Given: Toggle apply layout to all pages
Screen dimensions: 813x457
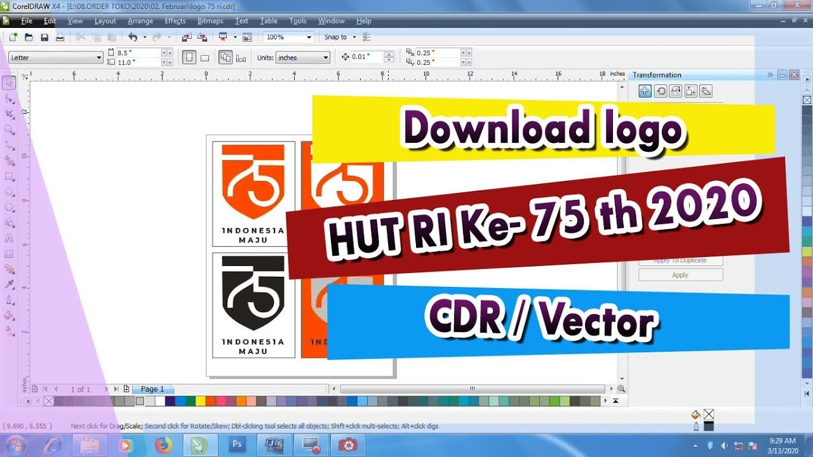Looking at the screenshot, I should [x=225, y=58].
